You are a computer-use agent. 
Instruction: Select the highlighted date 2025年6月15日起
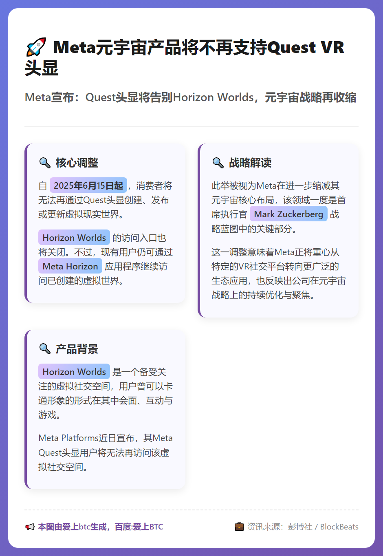tap(88, 185)
